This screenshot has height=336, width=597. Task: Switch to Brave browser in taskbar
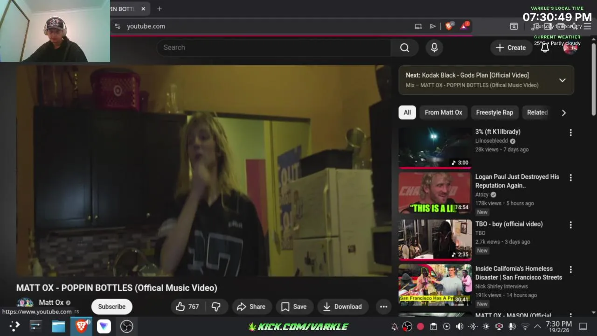pos(81,326)
